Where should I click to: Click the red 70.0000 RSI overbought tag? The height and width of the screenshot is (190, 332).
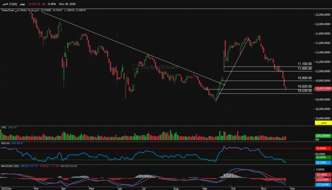coord(320,148)
